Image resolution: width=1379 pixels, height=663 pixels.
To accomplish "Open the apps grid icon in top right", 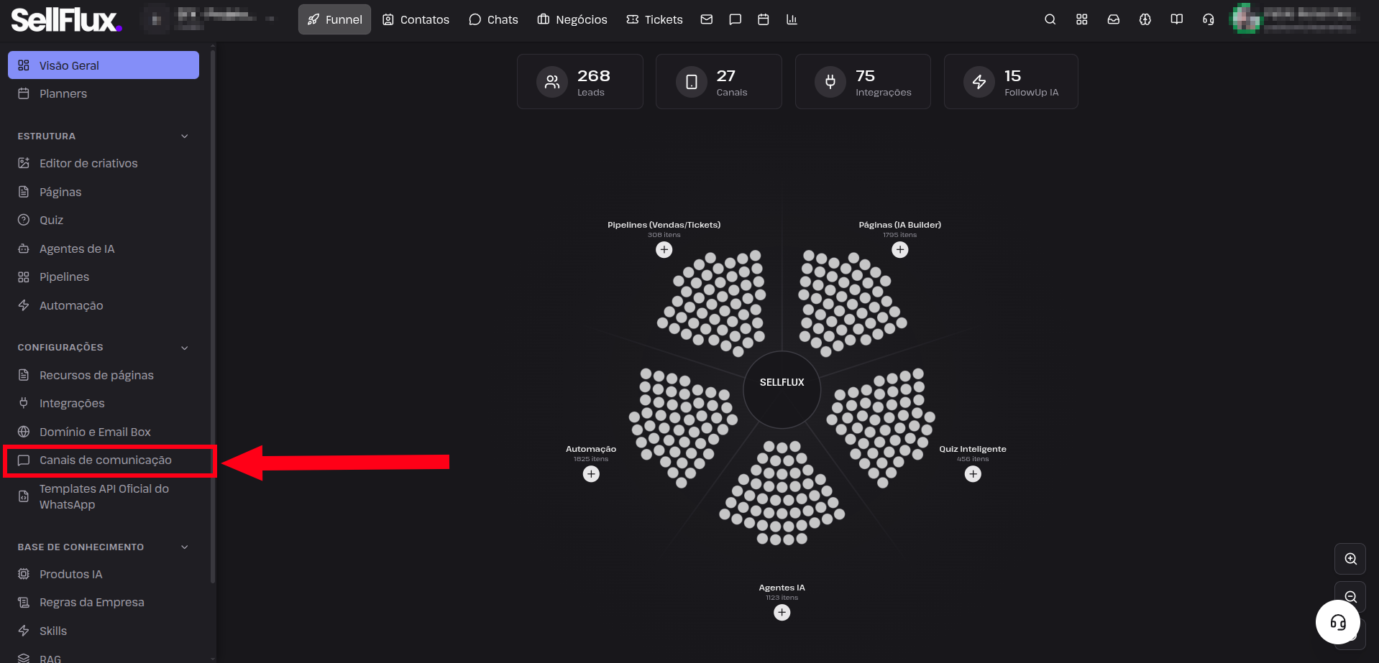I will (x=1082, y=19).
